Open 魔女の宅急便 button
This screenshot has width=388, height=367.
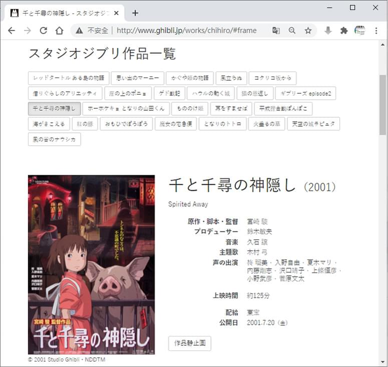[x=176, y=124]
